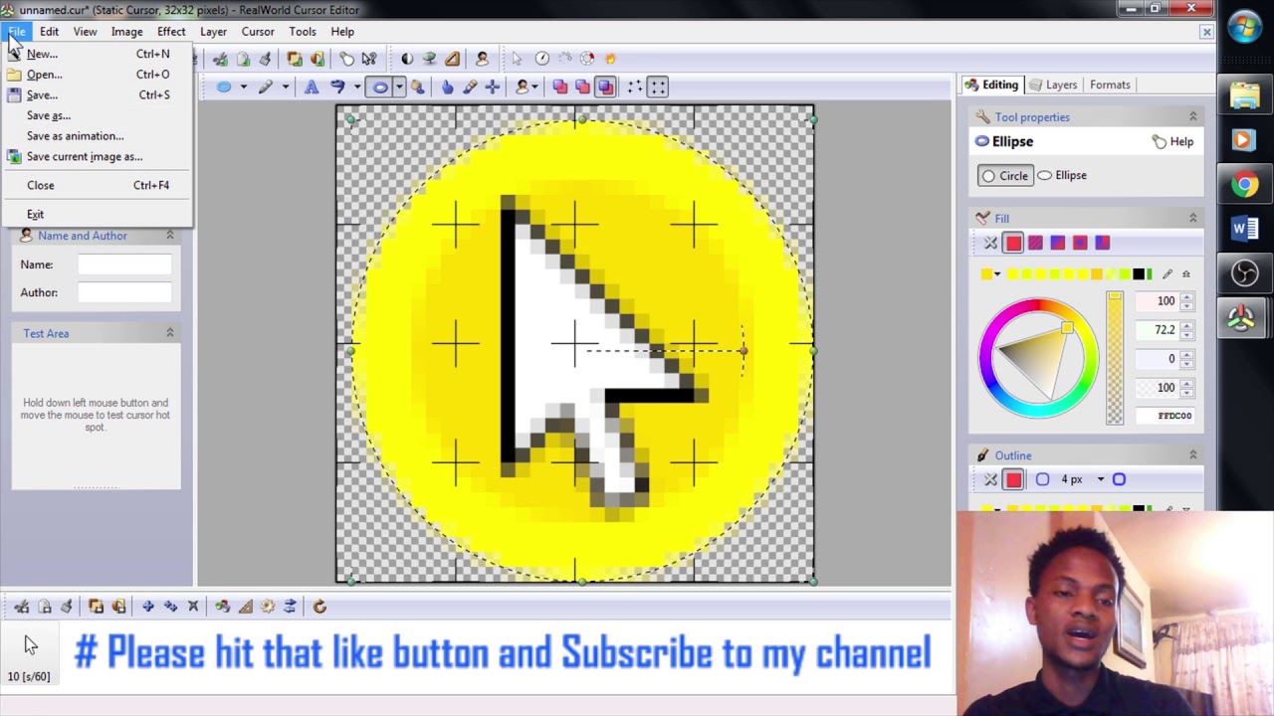Open the file explorer folder on taskbar
The width and height of the screenshot is (1274, 716).
pos(1244,96)
